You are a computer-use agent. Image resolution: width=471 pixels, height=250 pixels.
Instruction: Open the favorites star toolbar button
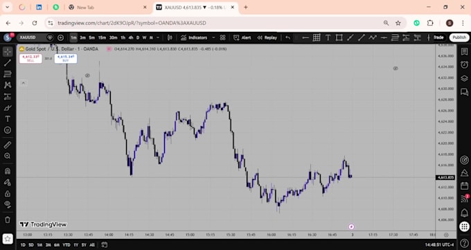tap(8, 239)
